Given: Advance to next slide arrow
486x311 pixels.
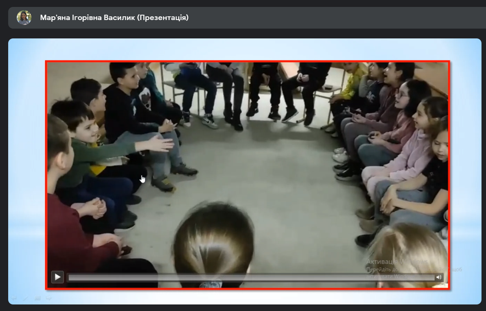Looking at the screenshot, I should pos(49,298).
